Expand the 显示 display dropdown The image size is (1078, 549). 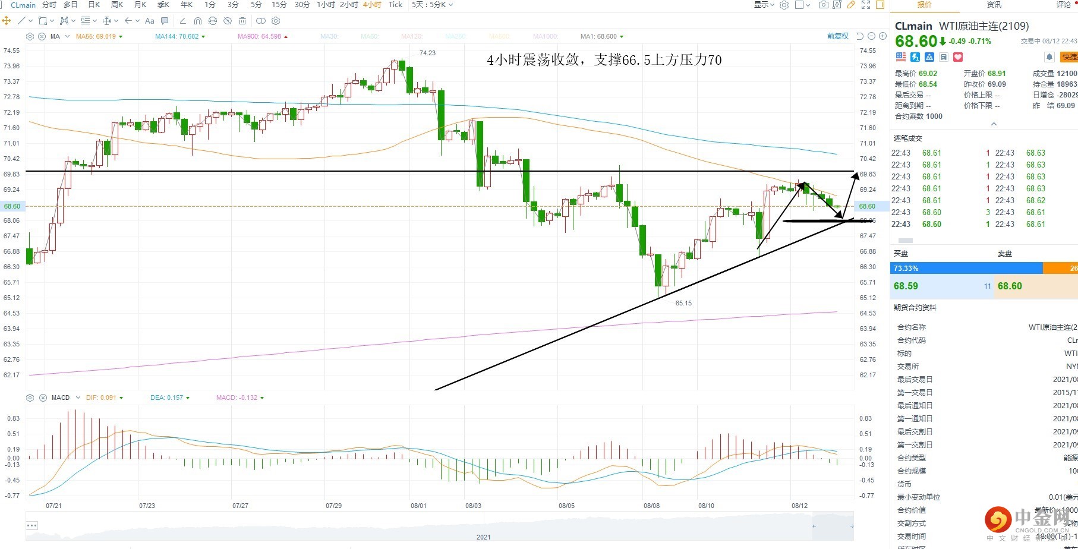[764, 5]
